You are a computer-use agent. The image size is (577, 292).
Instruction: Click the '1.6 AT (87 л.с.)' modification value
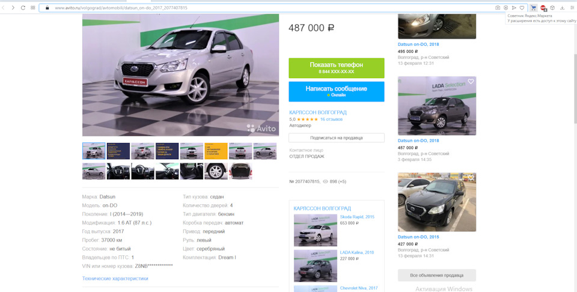pyautogui.click(x=135, y=223)
